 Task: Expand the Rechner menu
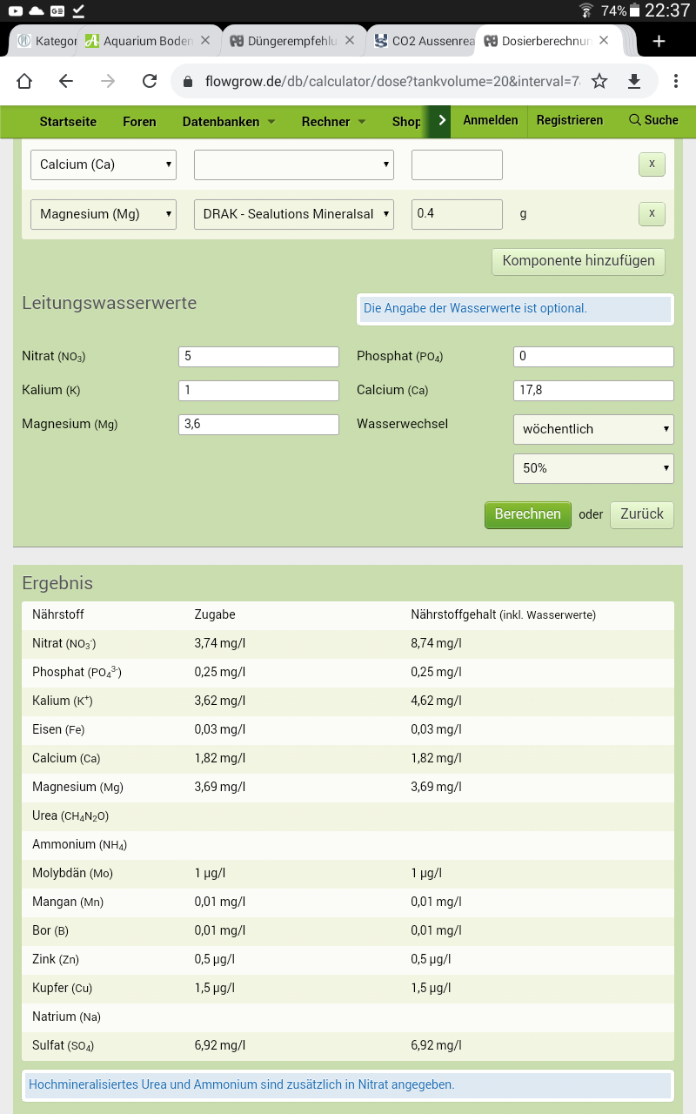tap(334, 122)
